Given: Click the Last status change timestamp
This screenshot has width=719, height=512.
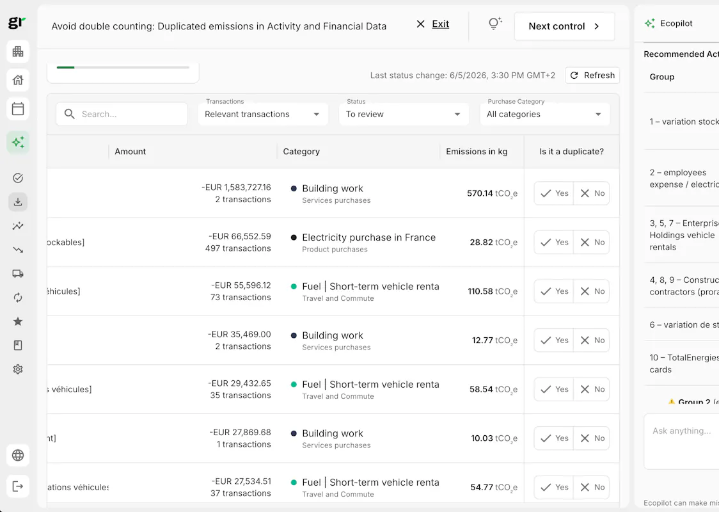Looking at the screenshot, I should (x=462, y=76).
